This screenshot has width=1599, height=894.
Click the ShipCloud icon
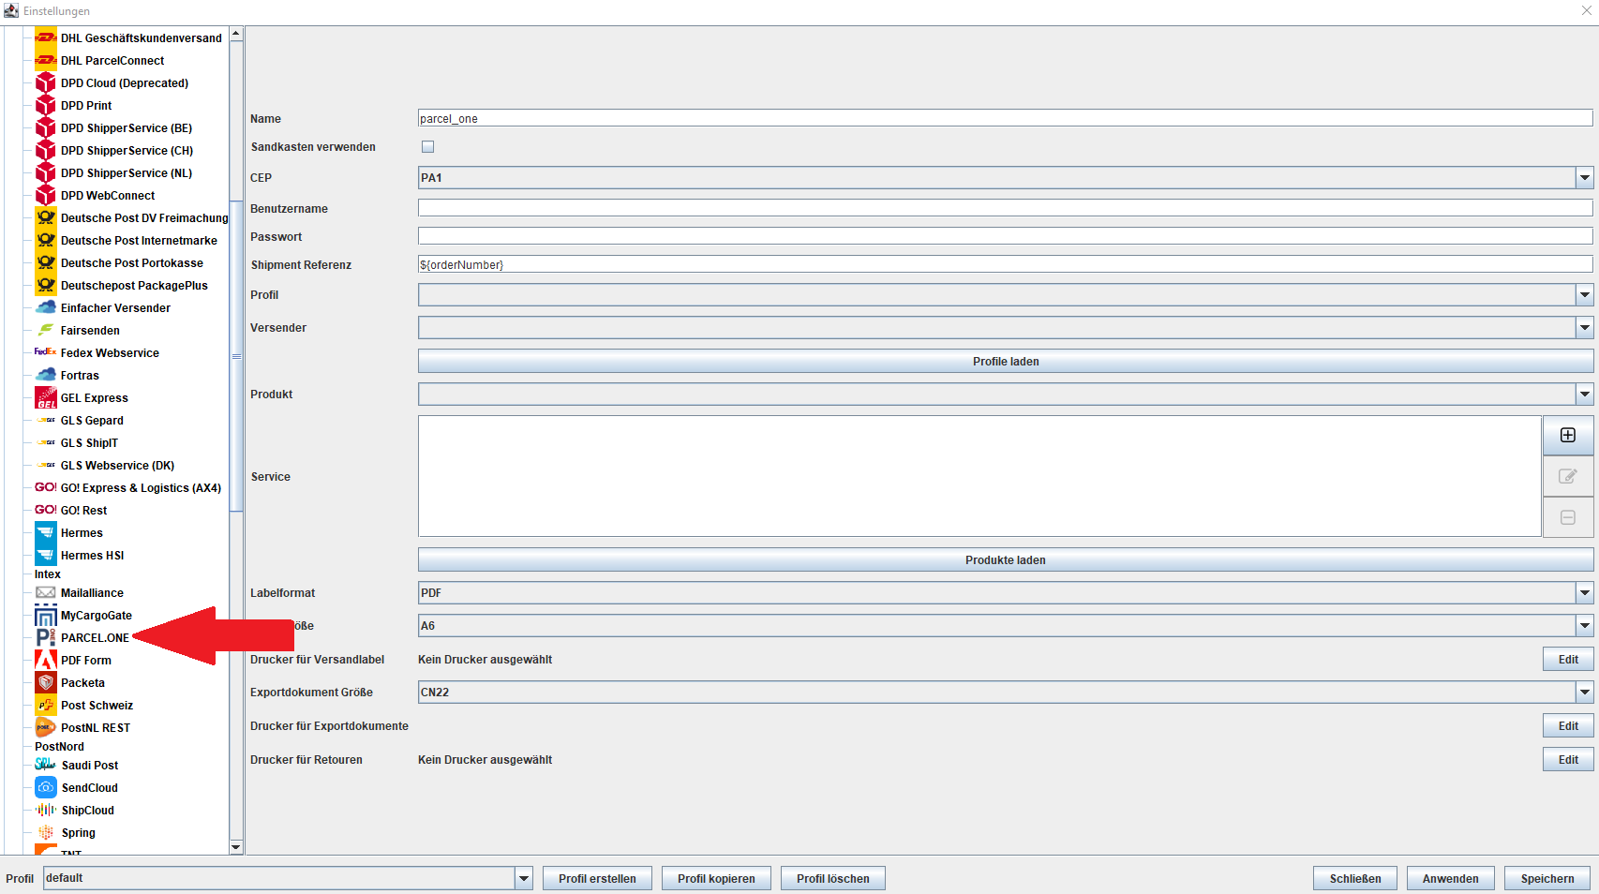click(x=46, y=810)
